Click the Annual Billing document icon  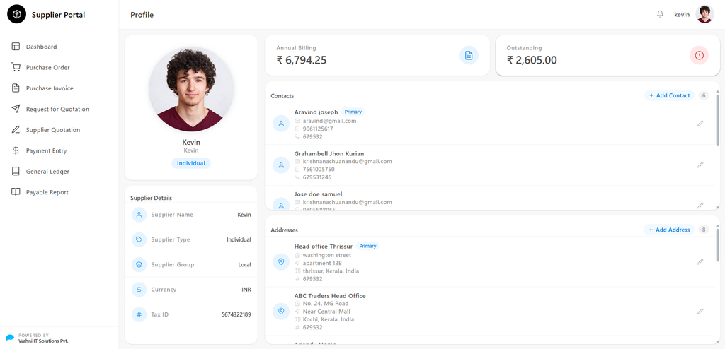[469, 55]
